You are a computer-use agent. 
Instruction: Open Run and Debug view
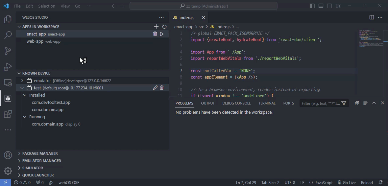click(x=8, y=67)
